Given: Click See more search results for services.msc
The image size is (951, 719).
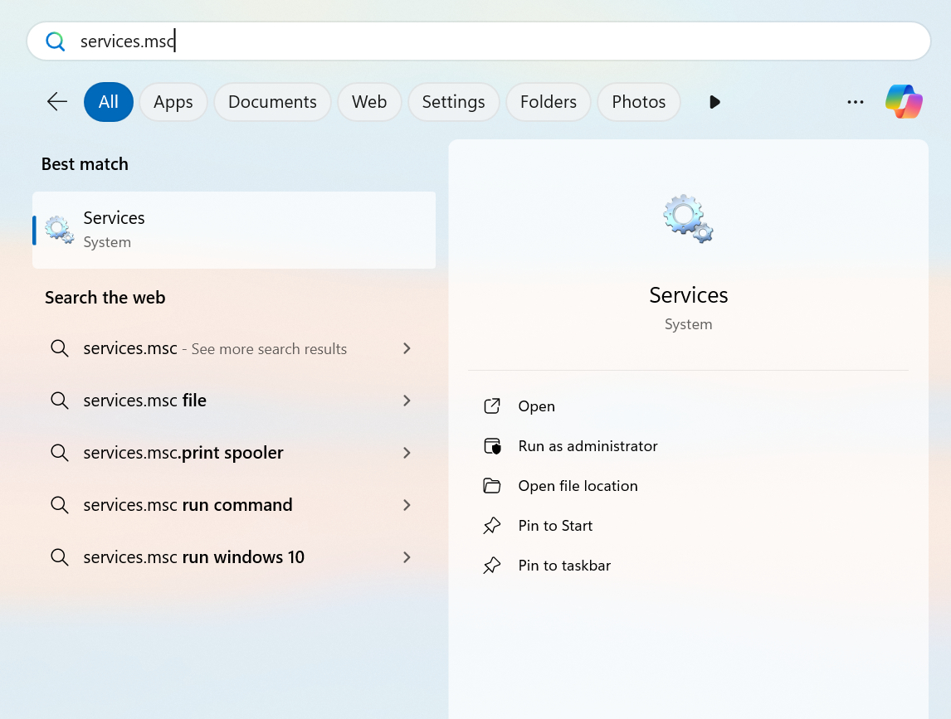Looking at the screenshot, I should point(214,348).
